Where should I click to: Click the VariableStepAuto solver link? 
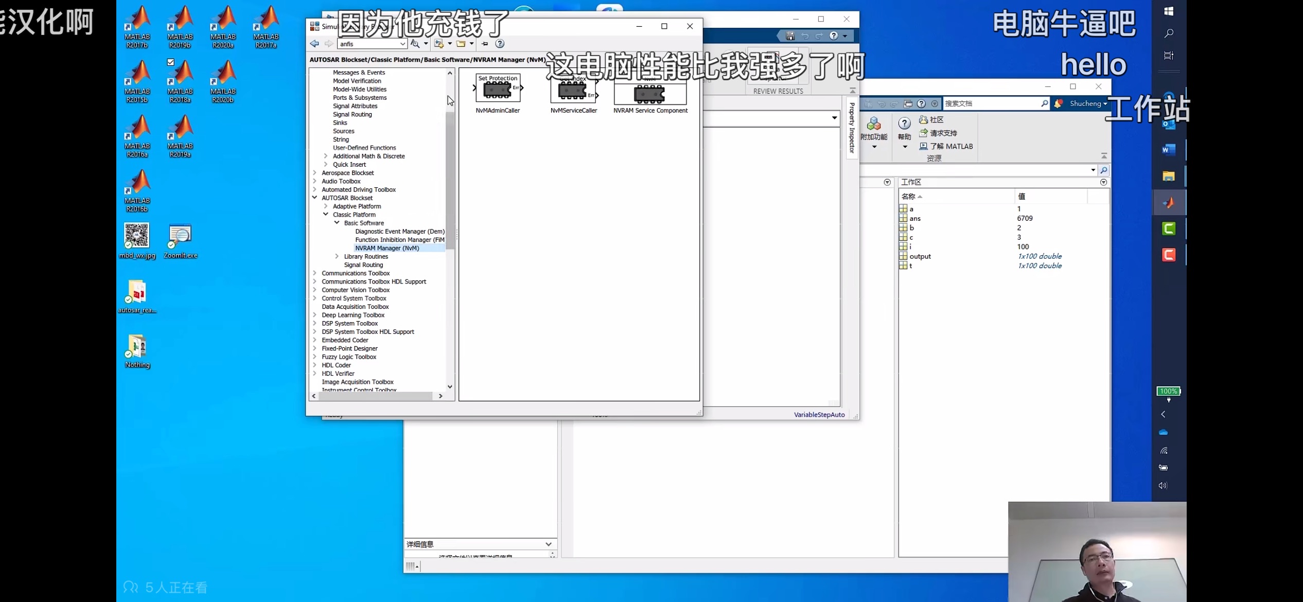(x=819, y=415)
